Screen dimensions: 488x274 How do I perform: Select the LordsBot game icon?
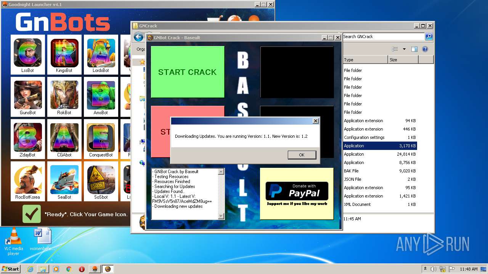tap(101, 54)
